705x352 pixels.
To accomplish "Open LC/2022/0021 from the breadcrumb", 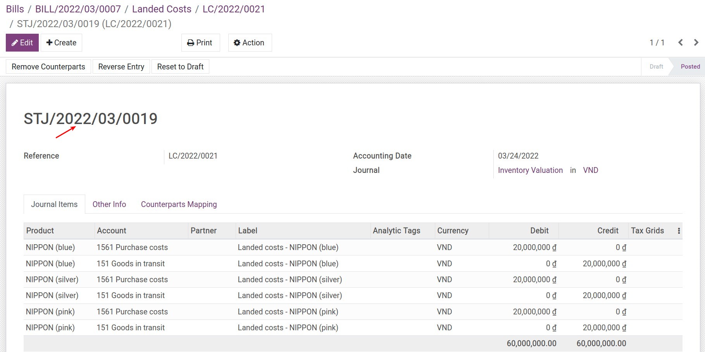I will point(233,9).
